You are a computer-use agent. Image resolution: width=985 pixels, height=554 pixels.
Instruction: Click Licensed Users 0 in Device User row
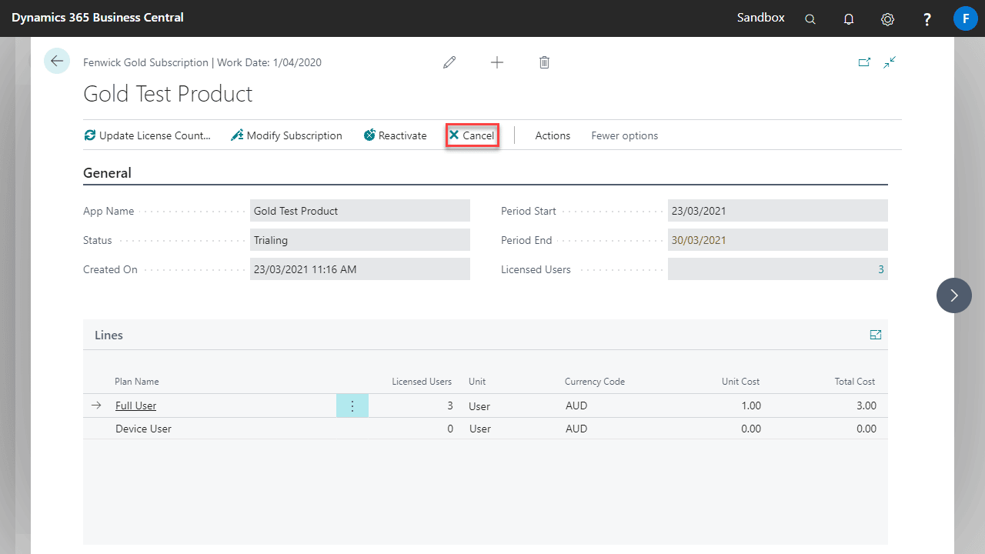(450, 429)
